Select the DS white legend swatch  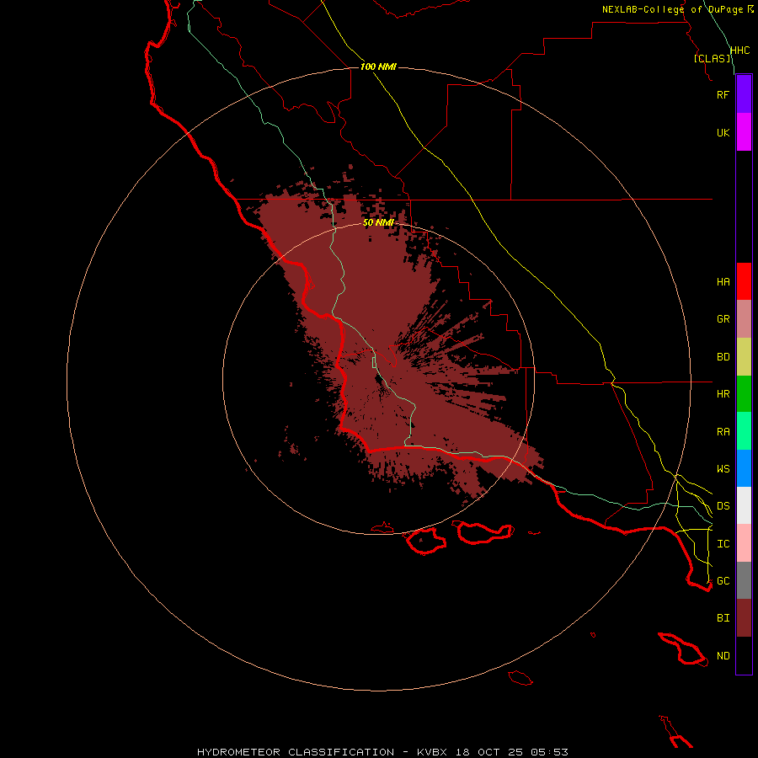click(744, 505)
